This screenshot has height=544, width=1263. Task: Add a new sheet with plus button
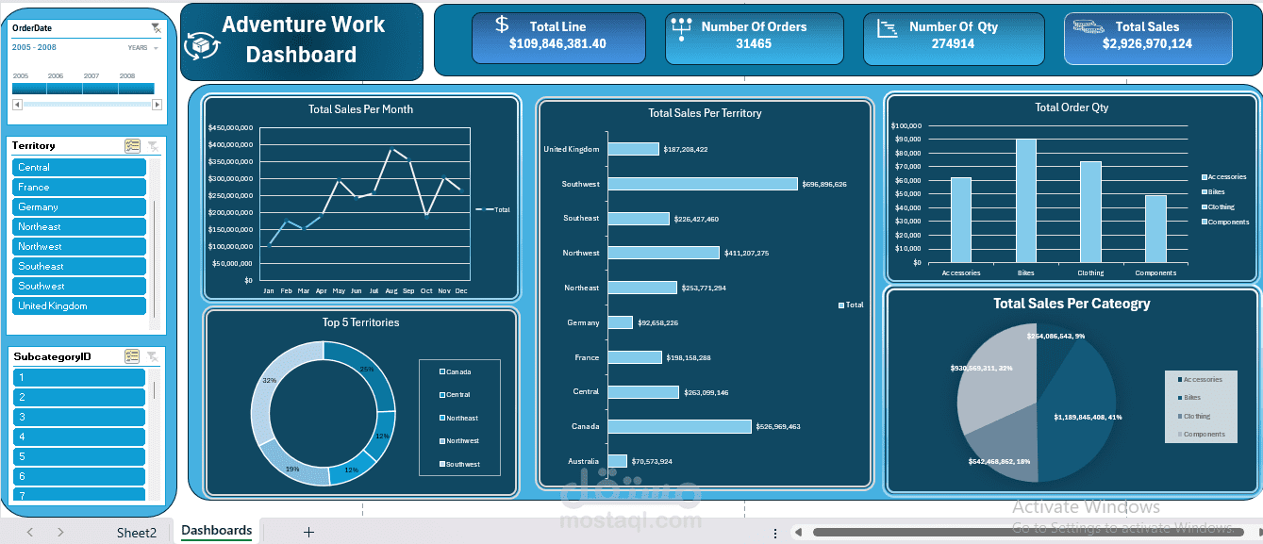point(308,532)
